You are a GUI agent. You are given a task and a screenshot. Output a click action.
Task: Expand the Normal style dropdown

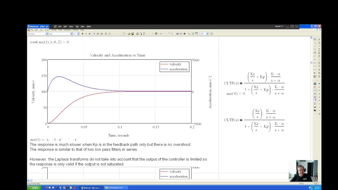point(47,34)
